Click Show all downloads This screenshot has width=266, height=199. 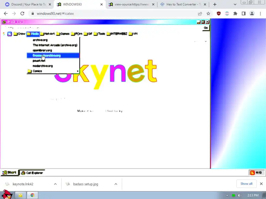point(246,184)
